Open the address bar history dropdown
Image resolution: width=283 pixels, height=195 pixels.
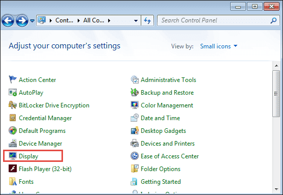[136, 21]
